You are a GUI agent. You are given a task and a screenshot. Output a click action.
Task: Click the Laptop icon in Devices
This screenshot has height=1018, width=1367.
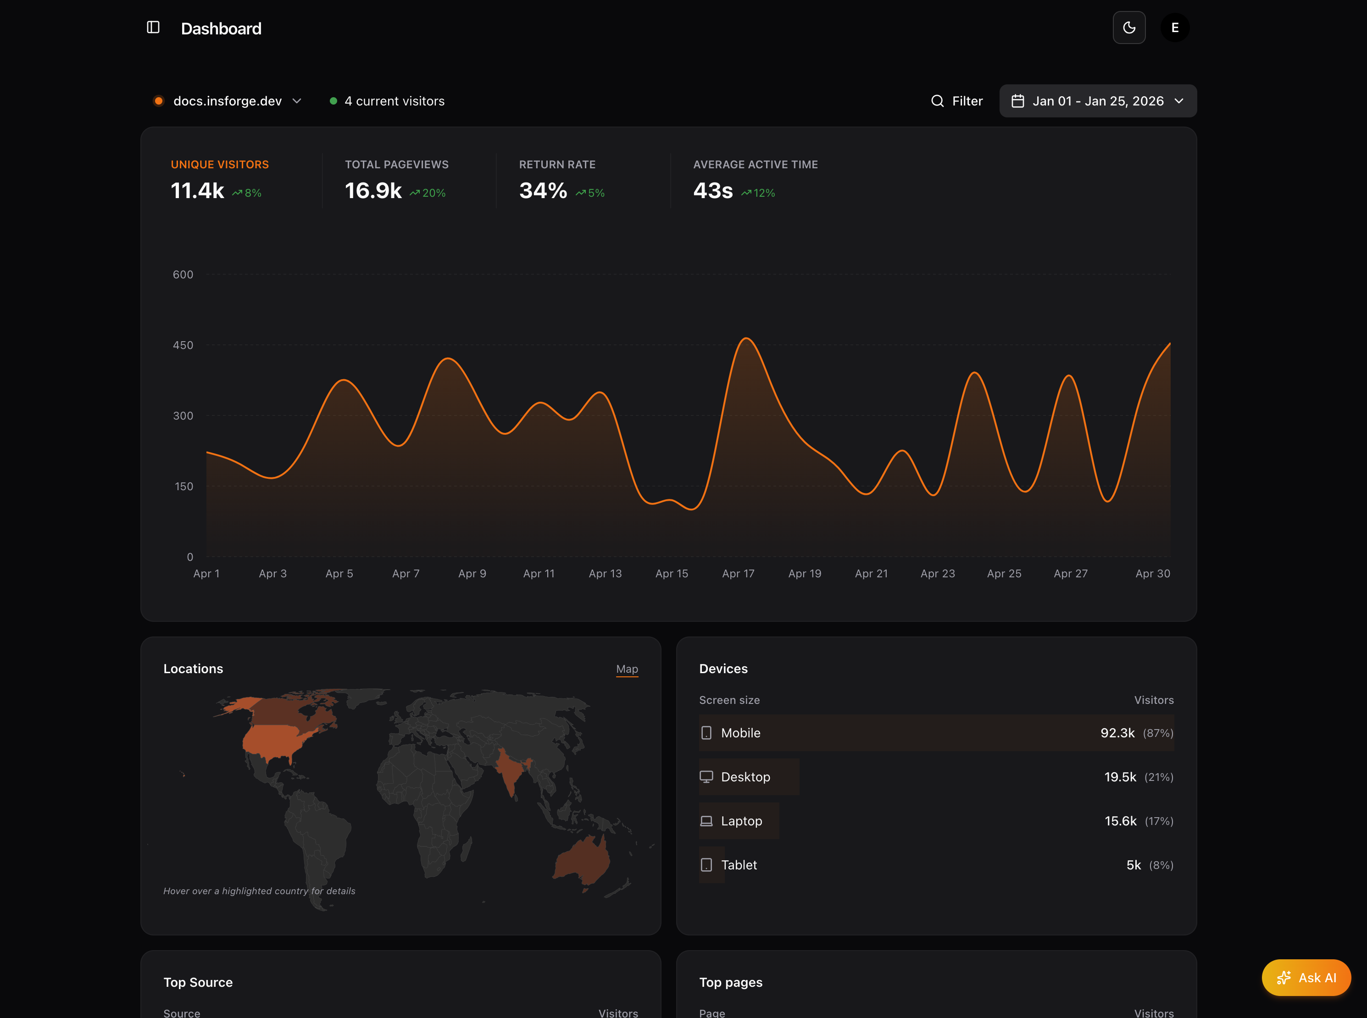(x=706, y=821)
